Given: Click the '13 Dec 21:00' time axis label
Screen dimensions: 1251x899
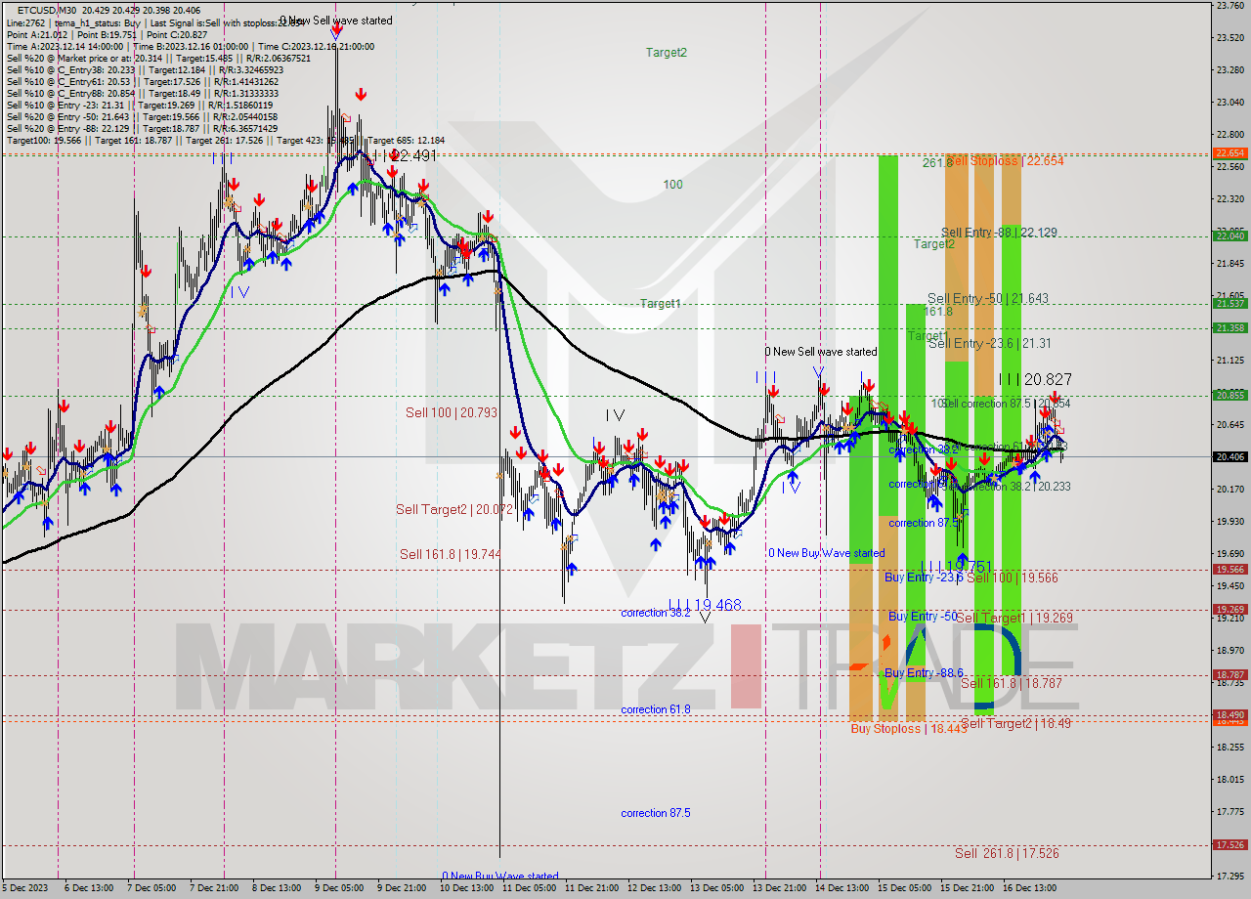Looking at the screenshot, I should pos(780,888).
